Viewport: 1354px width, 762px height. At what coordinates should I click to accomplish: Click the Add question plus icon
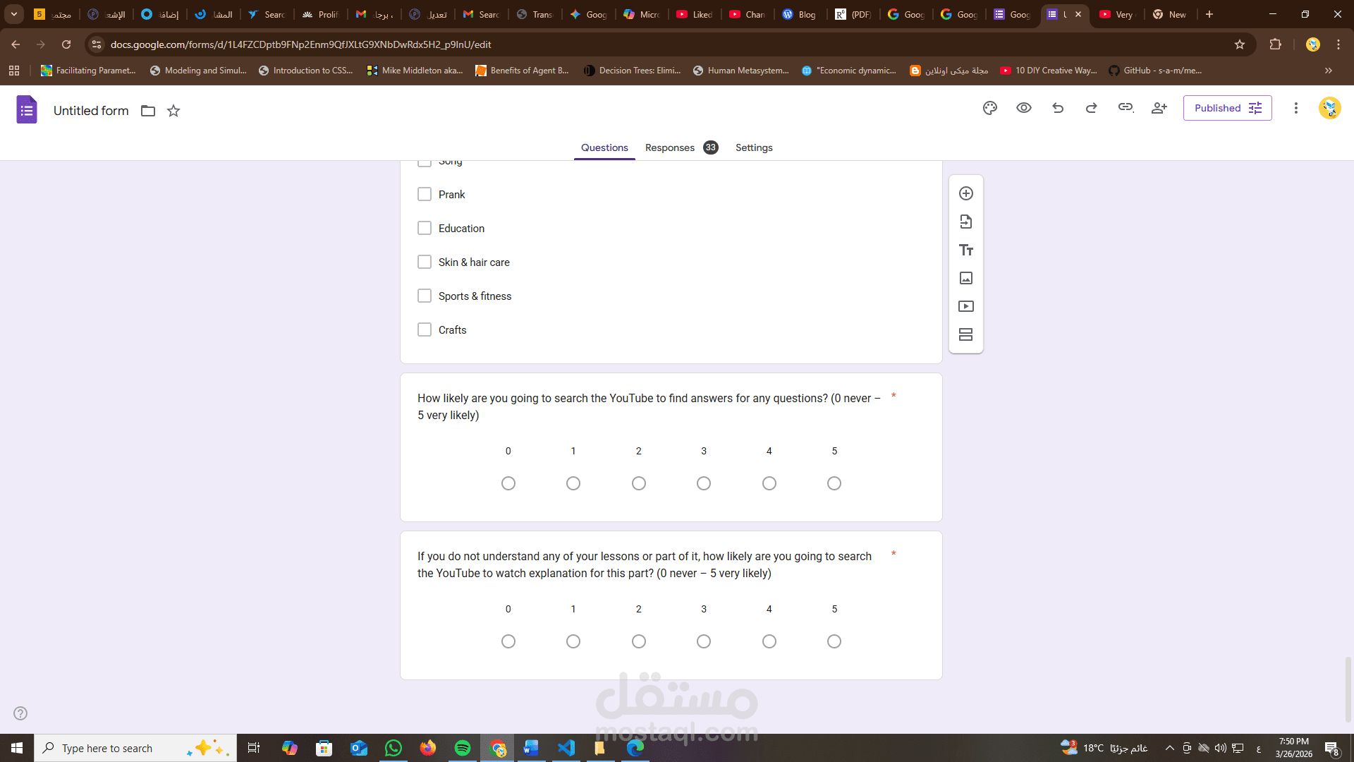click(966, 193)
